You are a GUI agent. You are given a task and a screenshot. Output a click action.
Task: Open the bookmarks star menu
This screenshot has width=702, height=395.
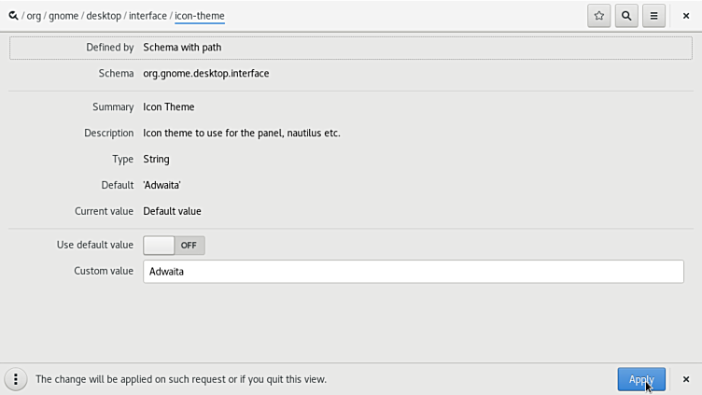click(x=599, y=16)
